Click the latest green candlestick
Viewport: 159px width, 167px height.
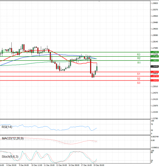97,68
